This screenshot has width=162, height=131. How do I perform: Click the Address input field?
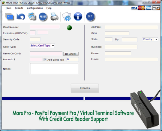[131, 27]
